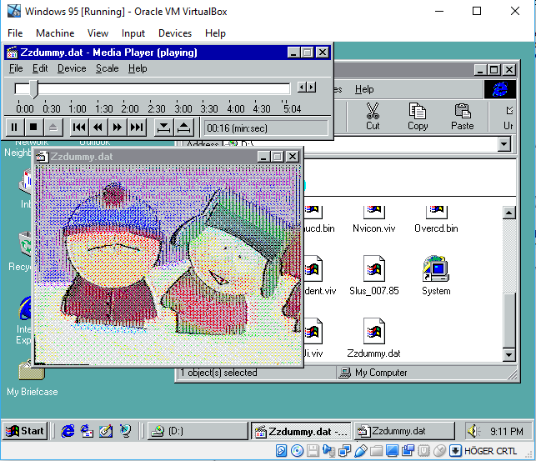Set End Selection mark in Media Player
This screenshot has width=536, height=461.
184,128
